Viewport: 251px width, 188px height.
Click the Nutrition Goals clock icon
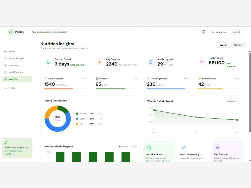pyautogui.click(x=149, y=148)
